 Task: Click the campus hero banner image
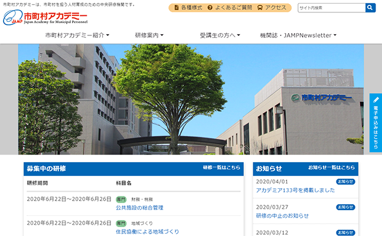[191, 99]
